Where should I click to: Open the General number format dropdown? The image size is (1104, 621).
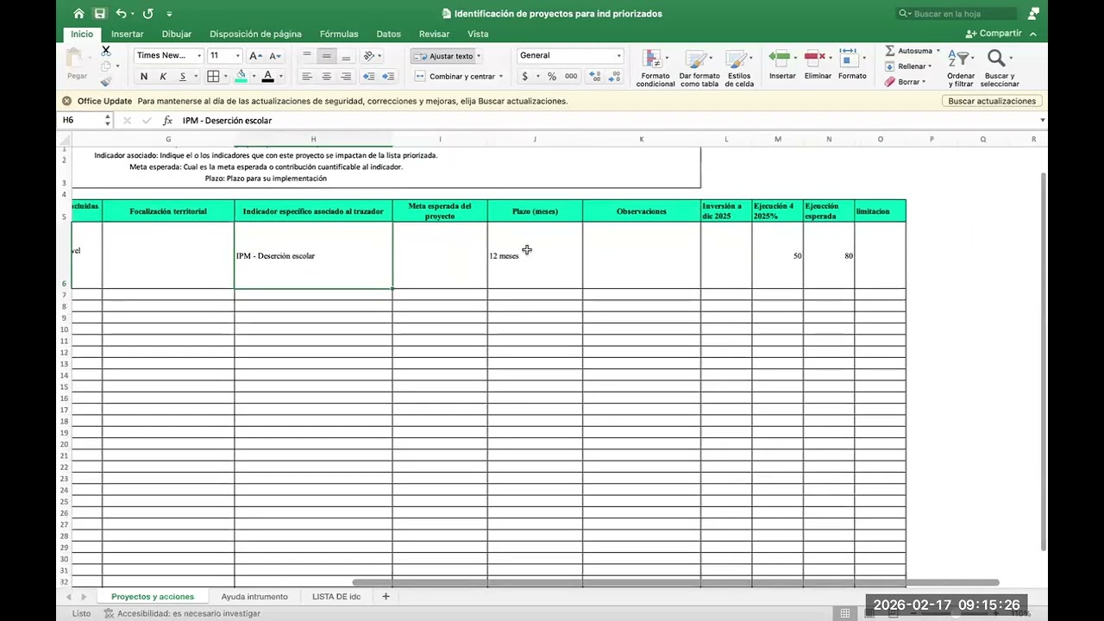(x=569, y=55)
